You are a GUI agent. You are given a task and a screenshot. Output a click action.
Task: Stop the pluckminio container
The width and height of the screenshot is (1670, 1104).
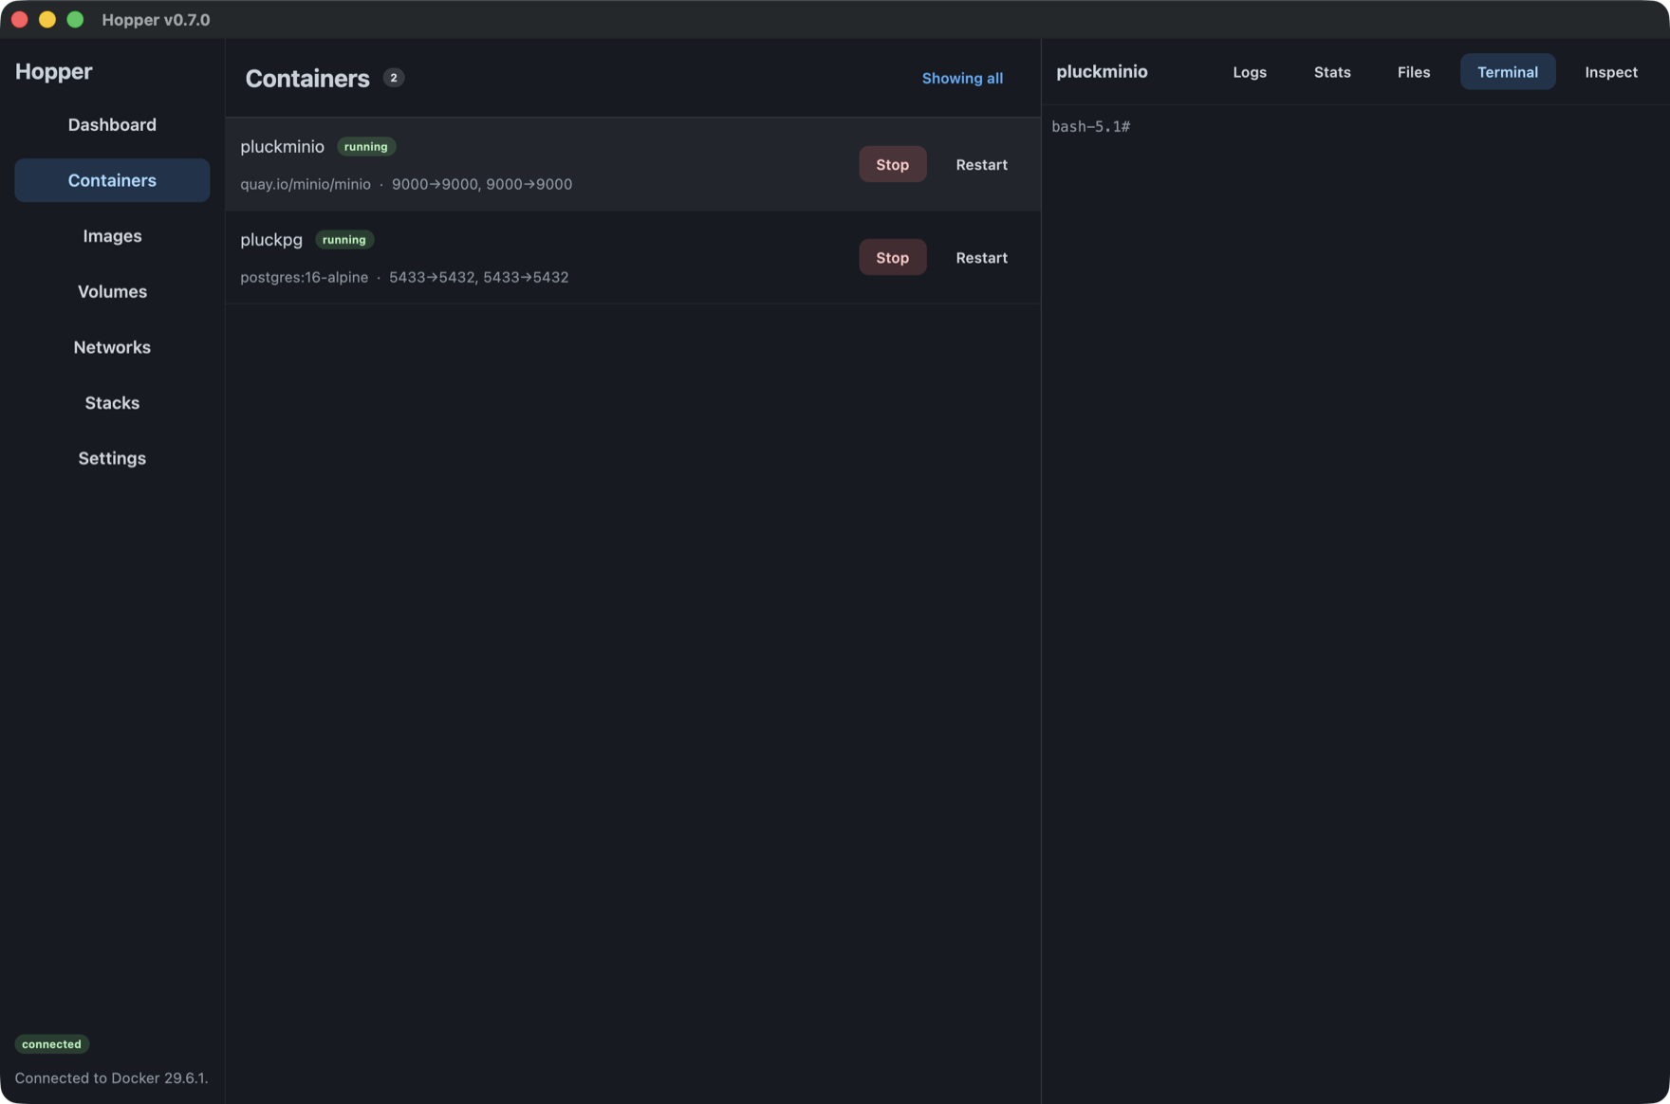[892, 164]
